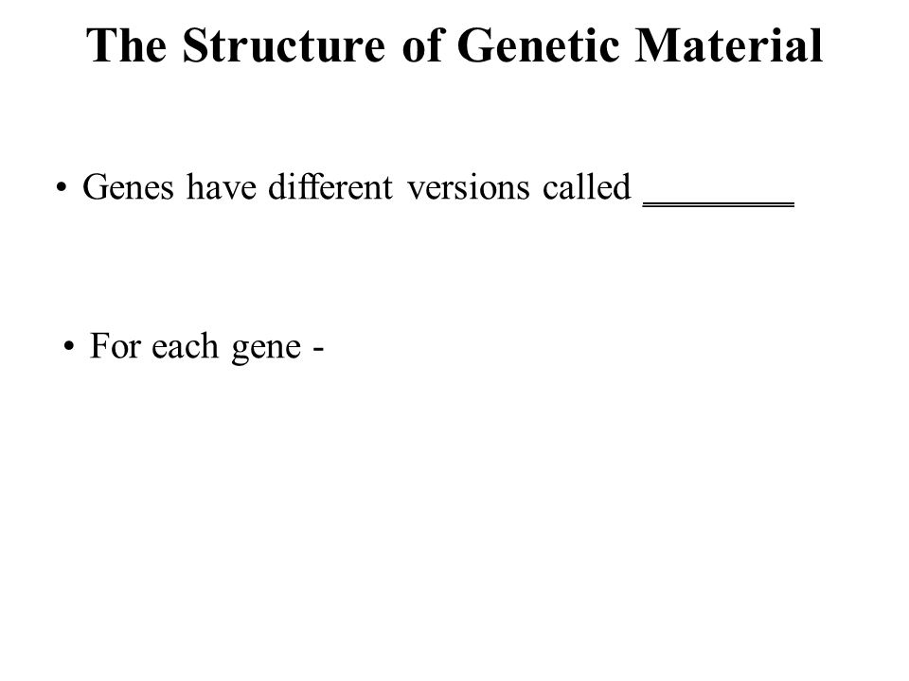909x681 pixels.
Task: Click the word 'different' in first bullet
Action: pyautogui.click(x=330, y=186)
